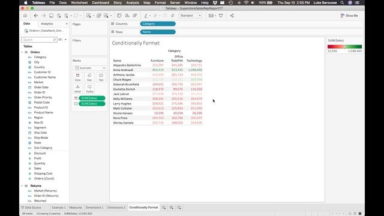Open Tooltip on the Marks card
The height and width of the screenshot is (216, 384).
pyautogui.click(x=89, y=89)
